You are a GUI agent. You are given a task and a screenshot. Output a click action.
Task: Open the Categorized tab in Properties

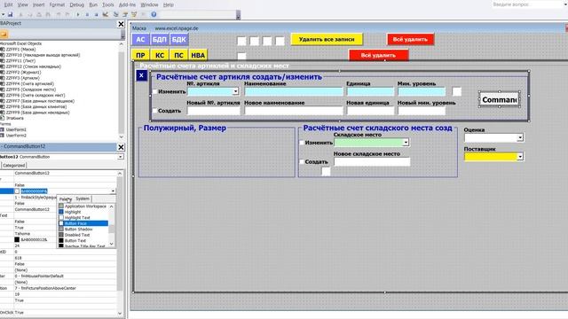click(14, 166)
